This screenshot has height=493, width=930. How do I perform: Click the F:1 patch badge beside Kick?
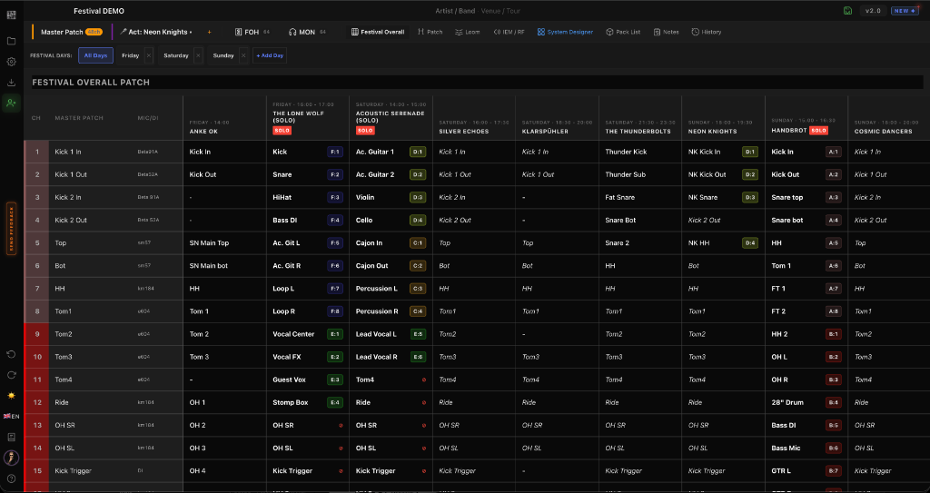pyautogui.click(x=335, y=152)
